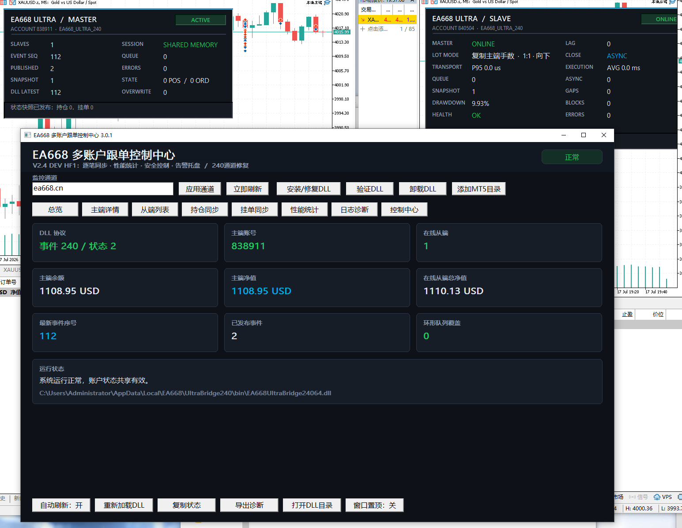Click the 添加MT5目录 button
This screenshot has width=682, height=528.
point(479,189)
